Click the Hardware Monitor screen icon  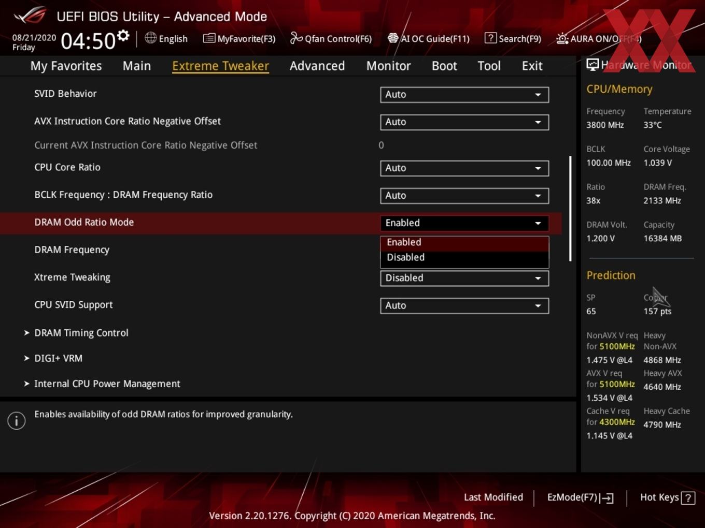[x=593, y=64]
